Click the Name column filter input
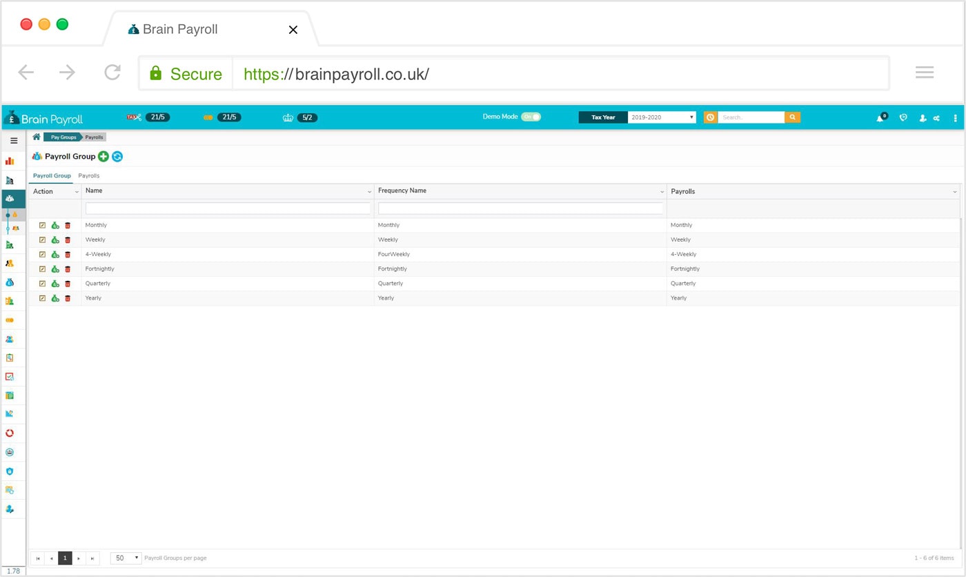 click(228, 208)
